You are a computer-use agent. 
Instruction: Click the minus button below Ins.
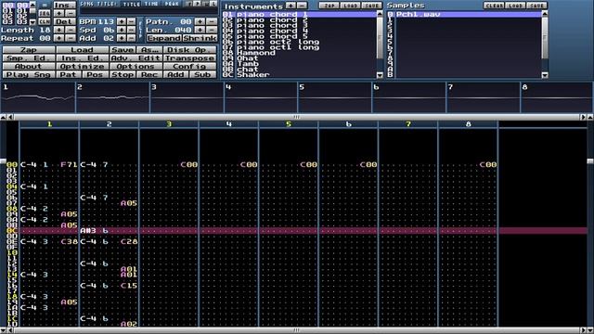pos(71,13)
